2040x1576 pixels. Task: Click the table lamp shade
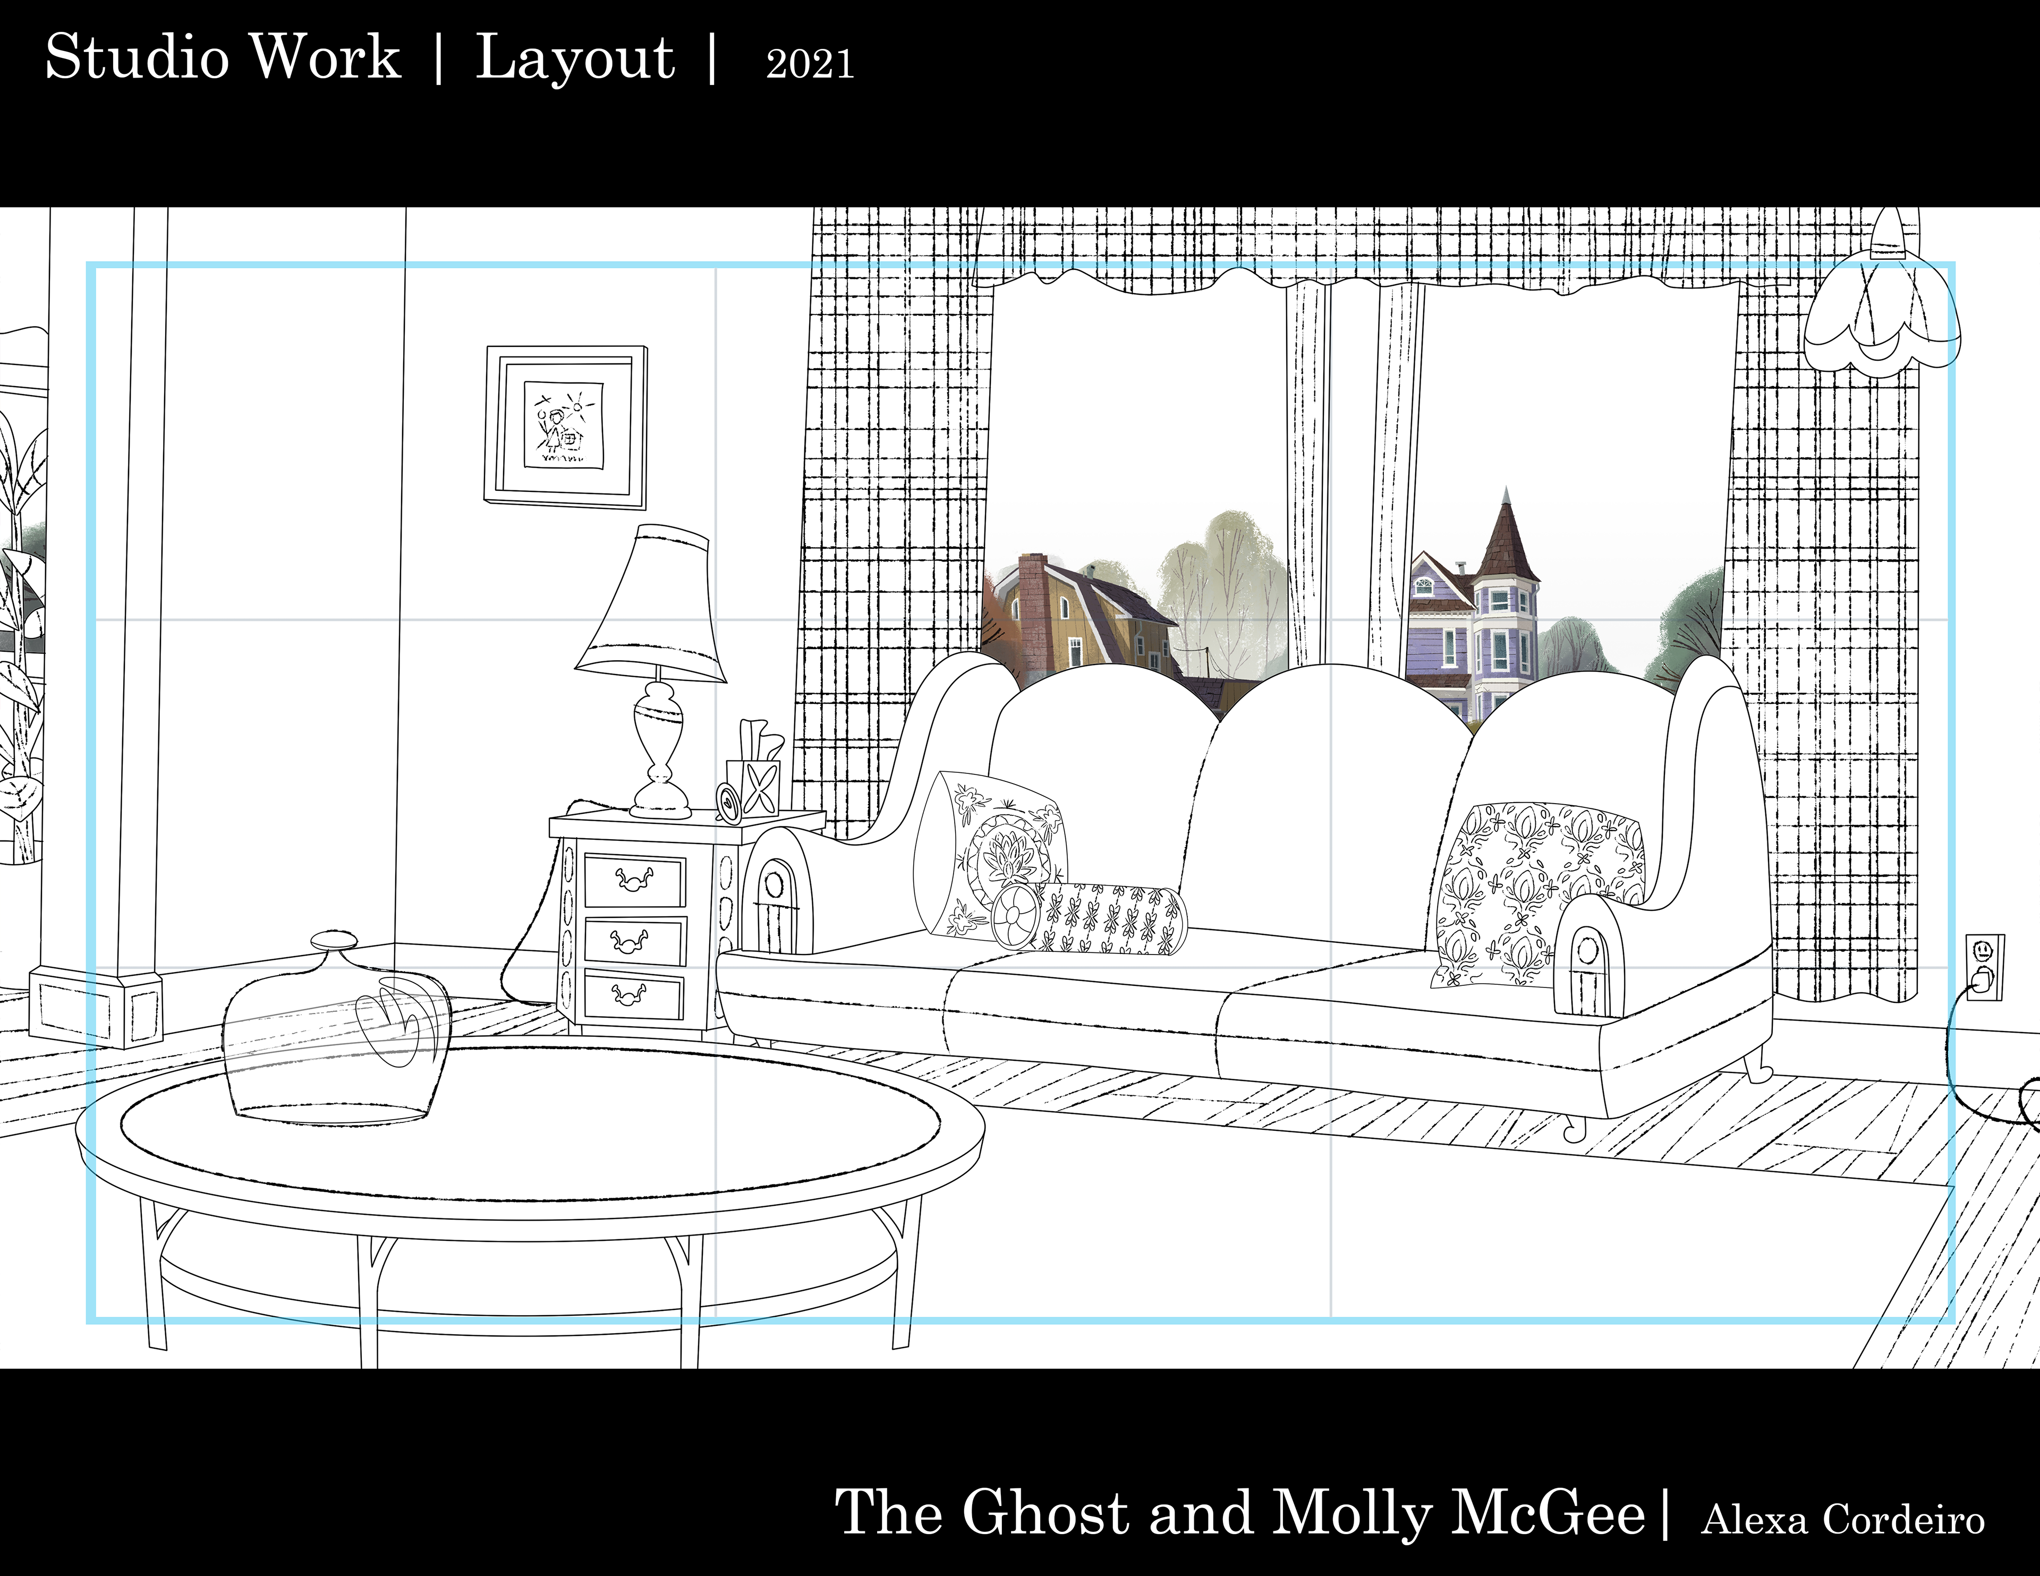651,602
